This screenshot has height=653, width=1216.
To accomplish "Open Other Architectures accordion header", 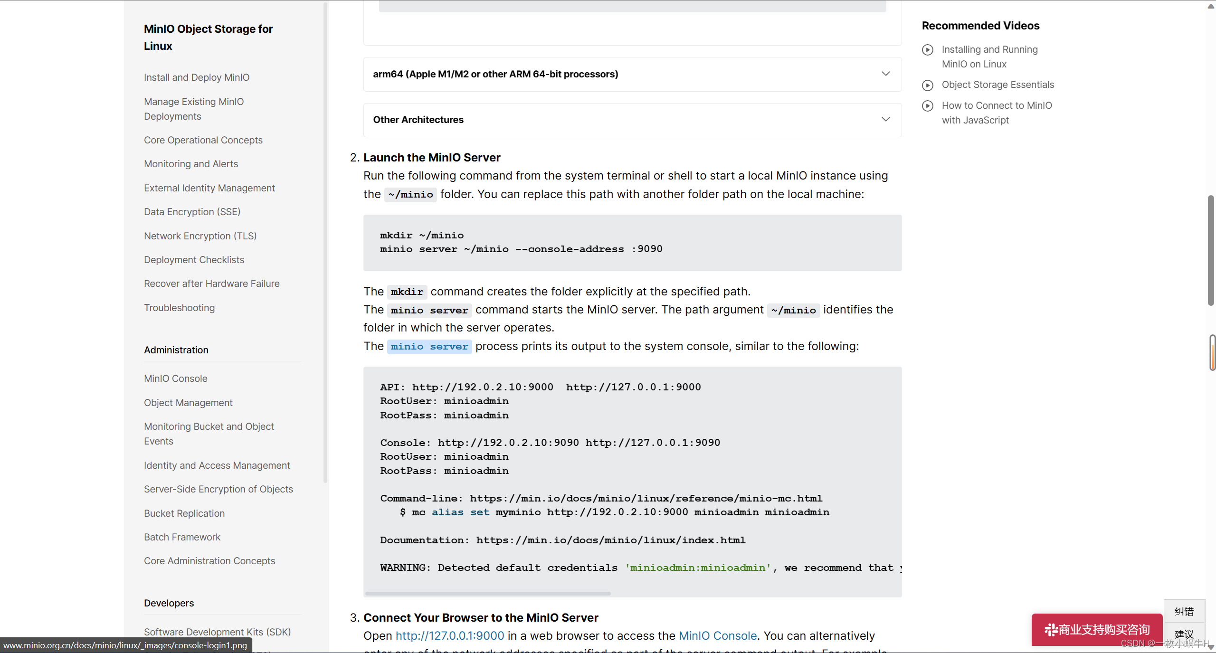I will 632,120.
